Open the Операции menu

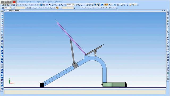pos(22,2)
